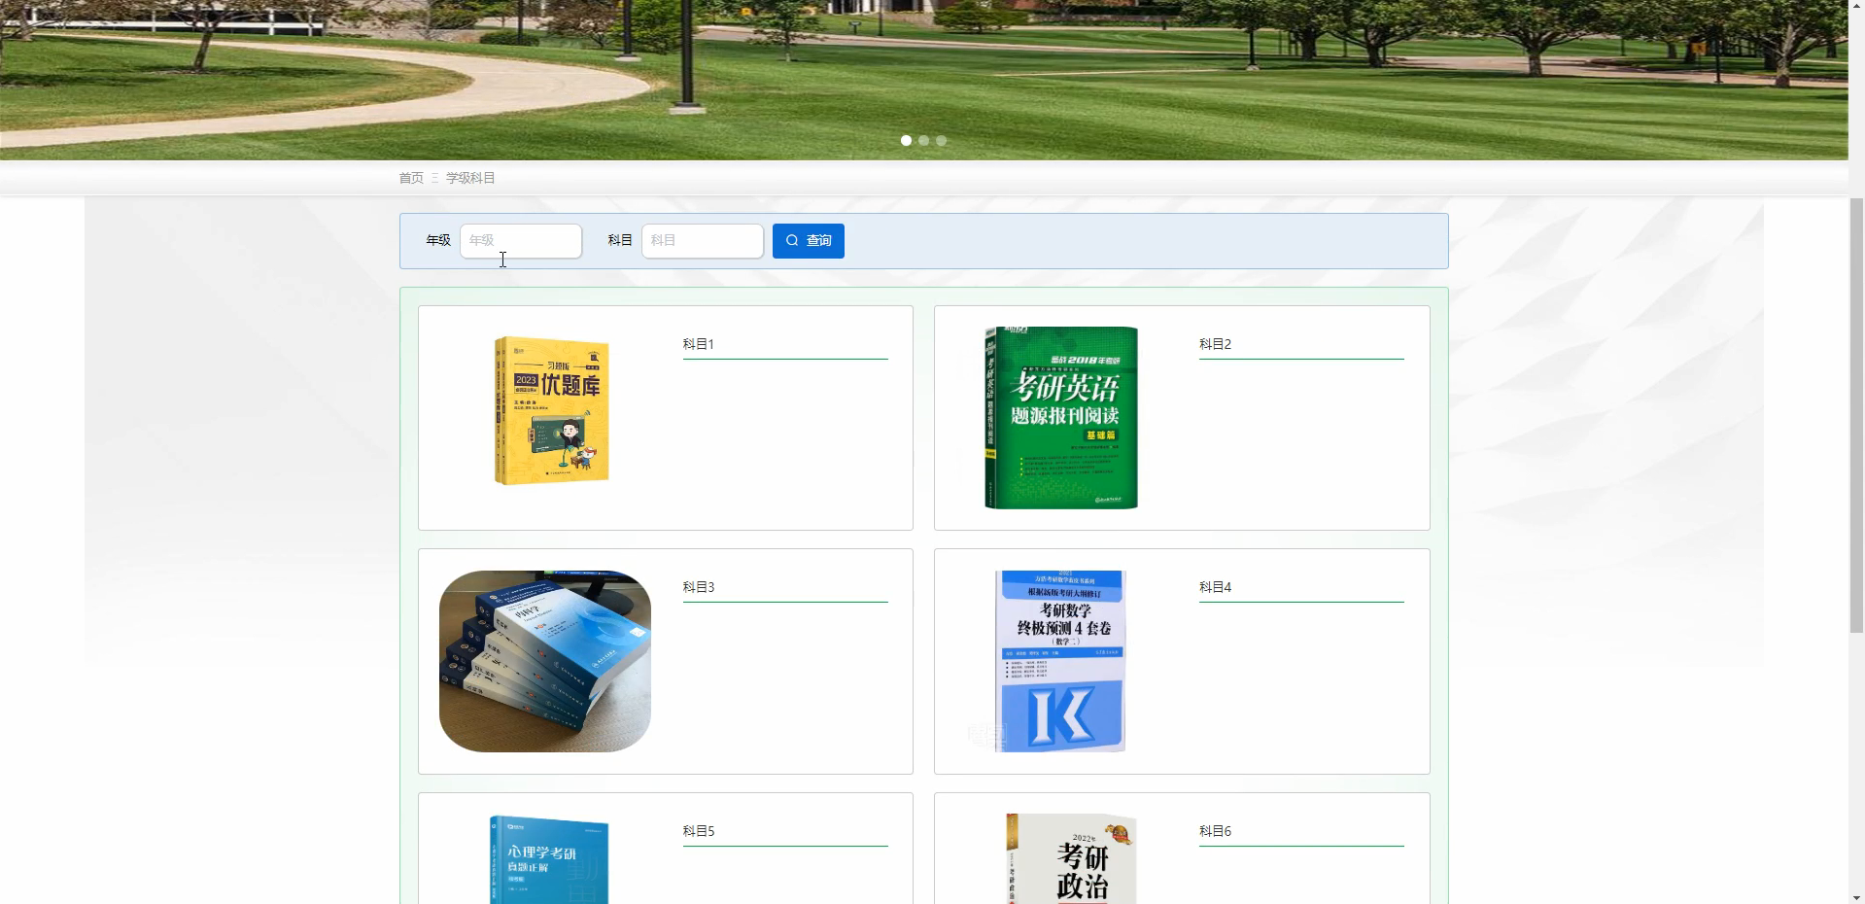This screenshot has width=1865, height=904.
Task: Click the 科目1 title text
Action: (699, 344)
